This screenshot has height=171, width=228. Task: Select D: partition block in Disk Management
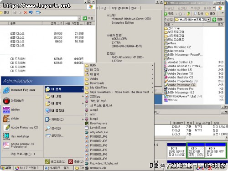215,151
